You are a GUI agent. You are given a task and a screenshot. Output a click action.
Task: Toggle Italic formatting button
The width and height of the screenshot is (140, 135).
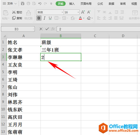coord(45,18)
